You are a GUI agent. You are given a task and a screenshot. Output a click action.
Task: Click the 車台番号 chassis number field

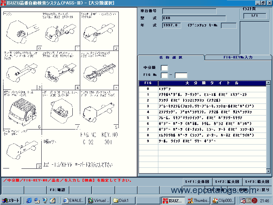[x=189, y=11]
